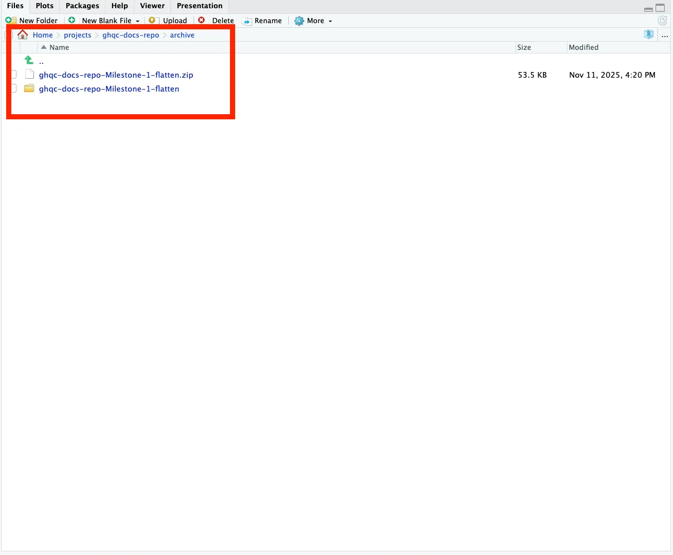
Task: Click the New Folder toolbar button
Action: coord(32,21)
